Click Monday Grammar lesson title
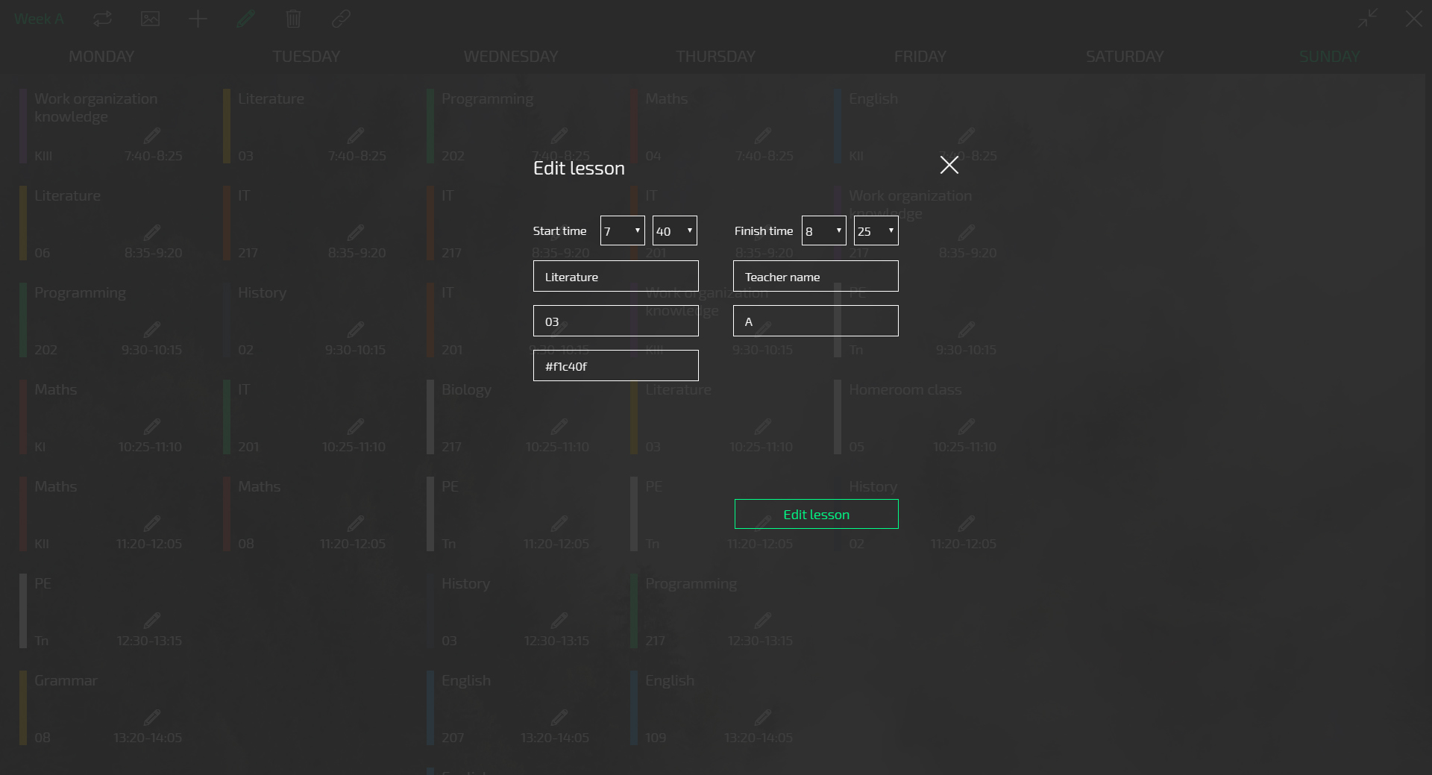This screenshot has width=1432, height=775. (x=66, y=680)
